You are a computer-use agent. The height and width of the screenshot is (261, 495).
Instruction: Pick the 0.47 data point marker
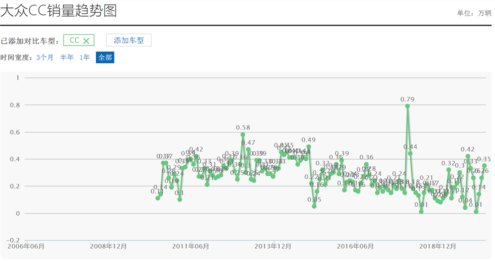pyautogui.click(x=248, y=149)
